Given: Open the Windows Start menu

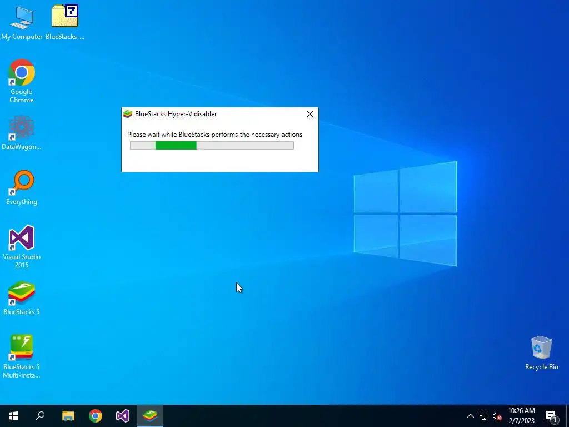Looking at the screenshot, I should click(13, 416).
